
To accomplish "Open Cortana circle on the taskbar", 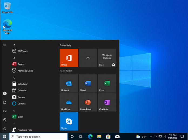I will point(72,137).
